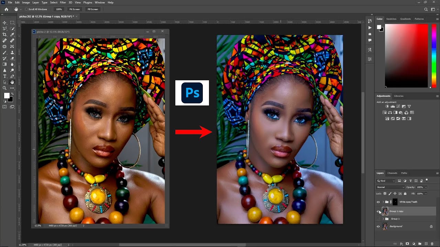The width and height of the screenshot is (440, 247).
Task: Expand the Group 1 folder
Action: pyautogui.click(x=383, y=219)
